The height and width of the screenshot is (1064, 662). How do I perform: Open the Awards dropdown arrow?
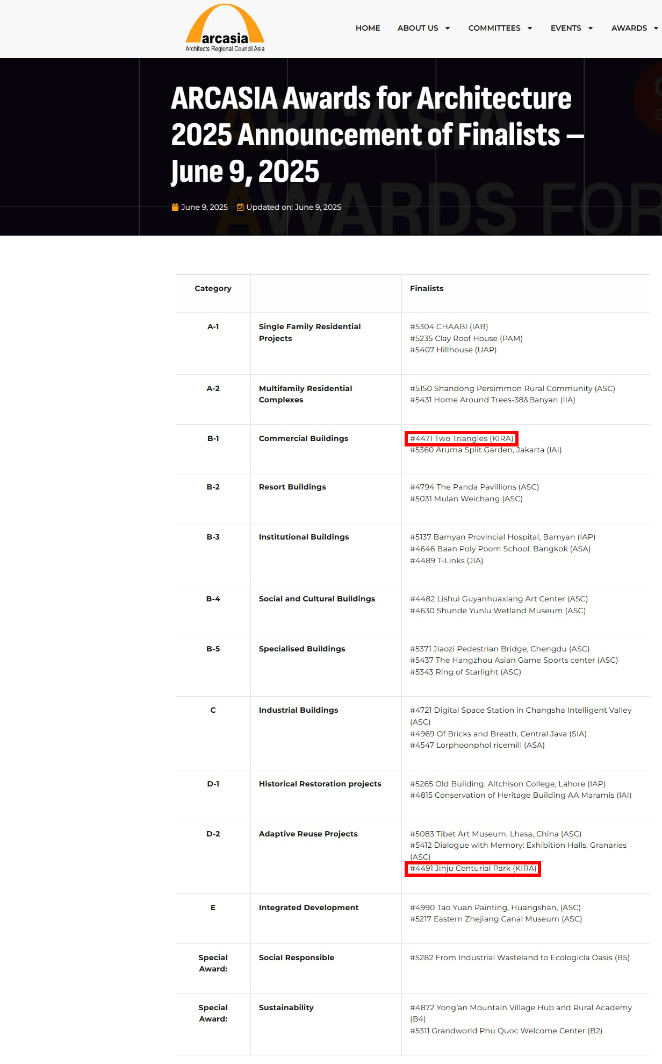(656, 29)
